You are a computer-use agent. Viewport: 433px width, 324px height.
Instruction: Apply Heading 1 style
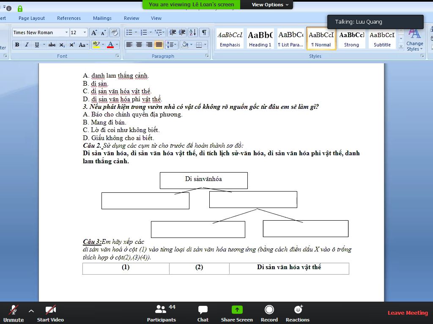coord(260,39)
